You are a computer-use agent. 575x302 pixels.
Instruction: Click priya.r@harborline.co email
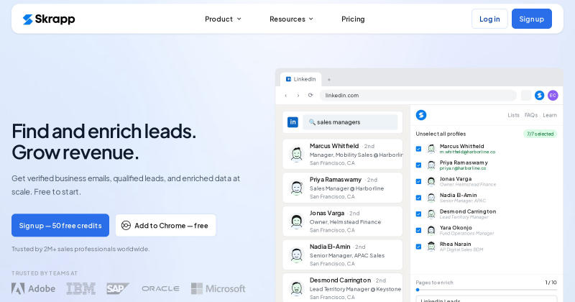coord(463,168)
